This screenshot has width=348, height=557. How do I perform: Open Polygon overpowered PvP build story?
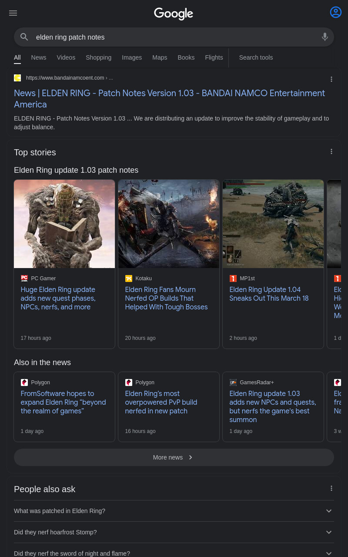(x=161, y=402)
